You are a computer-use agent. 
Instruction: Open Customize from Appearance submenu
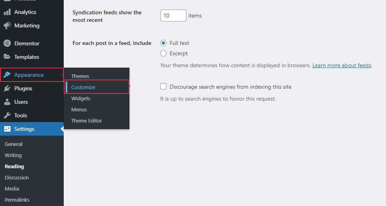click(83, 87)
